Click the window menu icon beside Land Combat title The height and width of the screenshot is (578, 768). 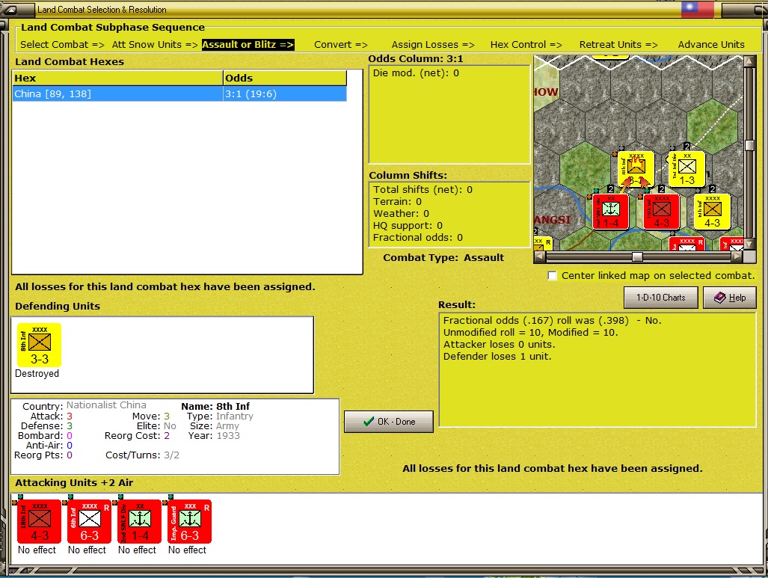[10, 9]
